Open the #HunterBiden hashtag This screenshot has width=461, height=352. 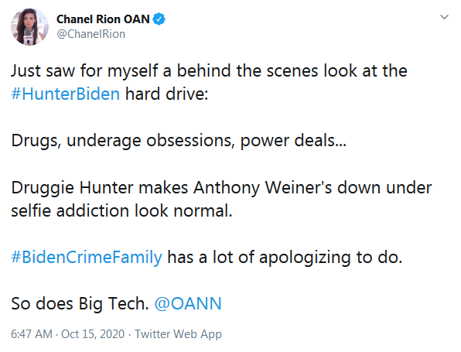pos(65,94)
